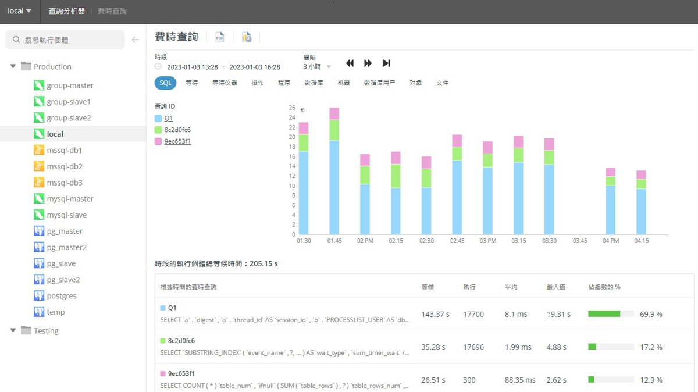Select the mysql-master instance
This screenshot has height=392, width=698.
click(70, 199)
